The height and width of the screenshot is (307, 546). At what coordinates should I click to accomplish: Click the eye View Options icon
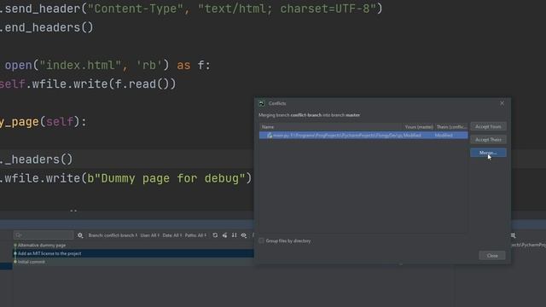click(244, 235)
